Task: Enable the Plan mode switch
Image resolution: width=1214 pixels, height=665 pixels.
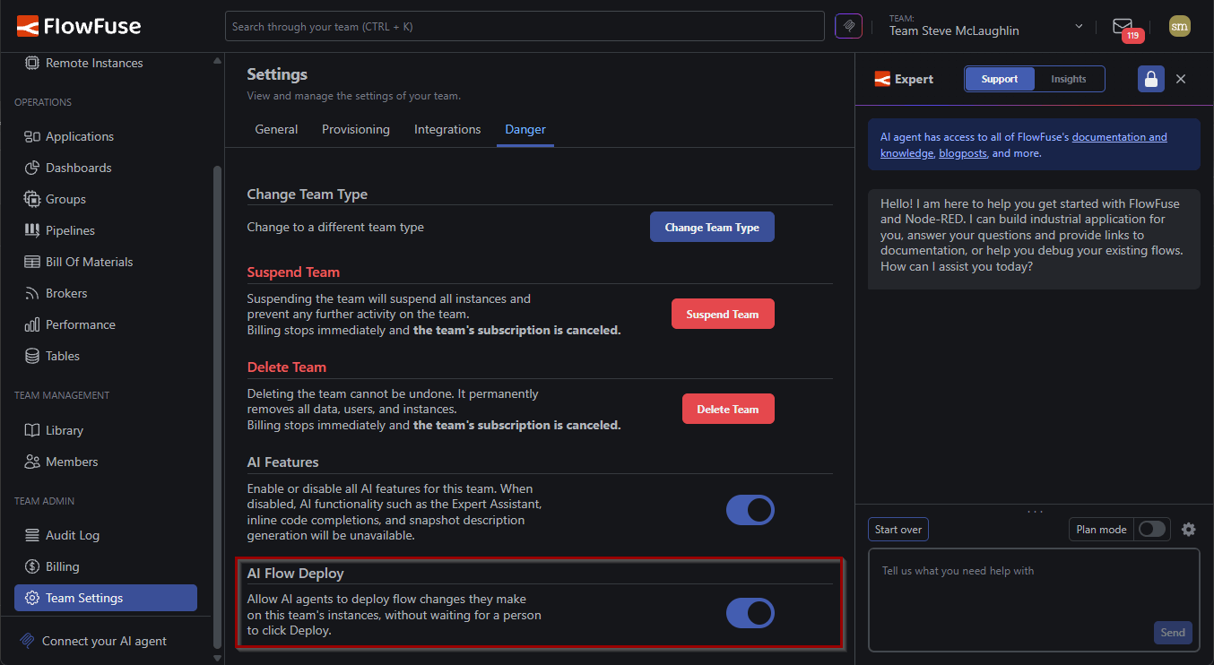Action: [1152, 530]
